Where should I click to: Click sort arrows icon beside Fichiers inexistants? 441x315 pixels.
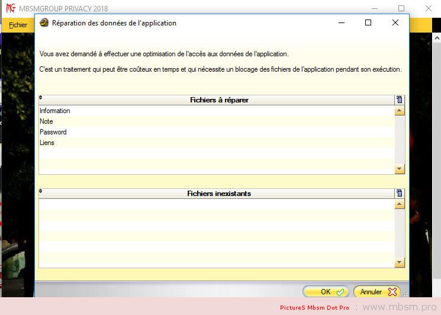[x=41, y=191]
